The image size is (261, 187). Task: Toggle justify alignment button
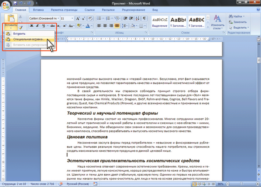click(x=117, y=26)
